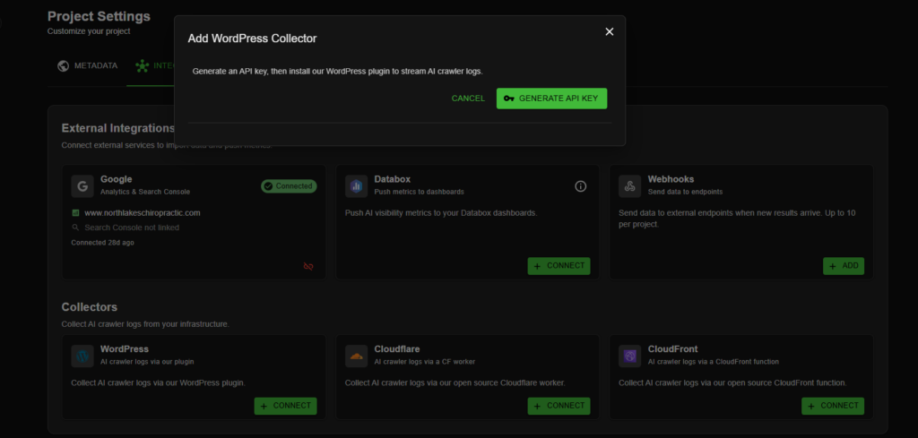
Task: Click the Search Console magnifier icon
Action: [75, 228]
